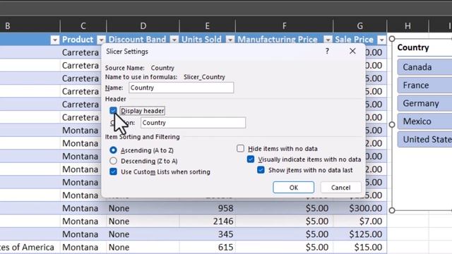Select column E header
Image resolution: width=452 pixels, height=254 pixels.
(x=207, y=26)
